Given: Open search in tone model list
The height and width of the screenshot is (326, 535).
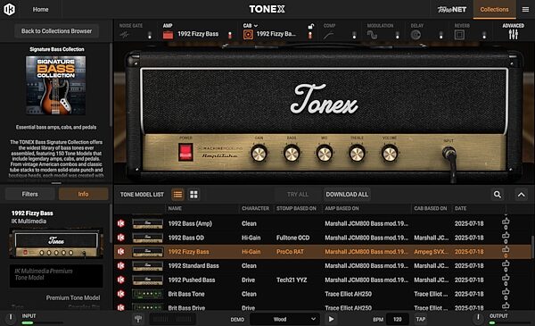Looking at the screenshot, I should pyautogui.click(x=498, y=195).
